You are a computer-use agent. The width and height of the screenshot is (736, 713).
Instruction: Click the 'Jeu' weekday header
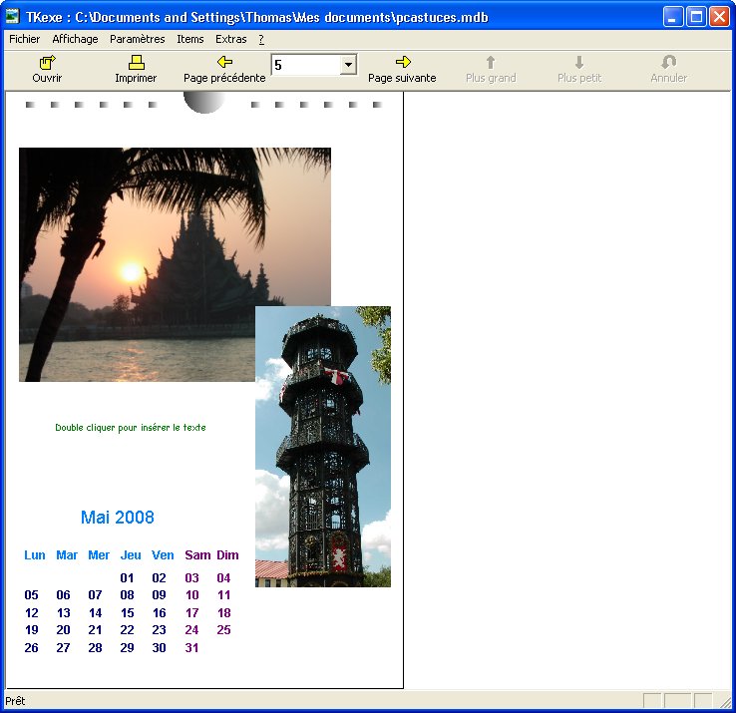(x=131, y=555)
